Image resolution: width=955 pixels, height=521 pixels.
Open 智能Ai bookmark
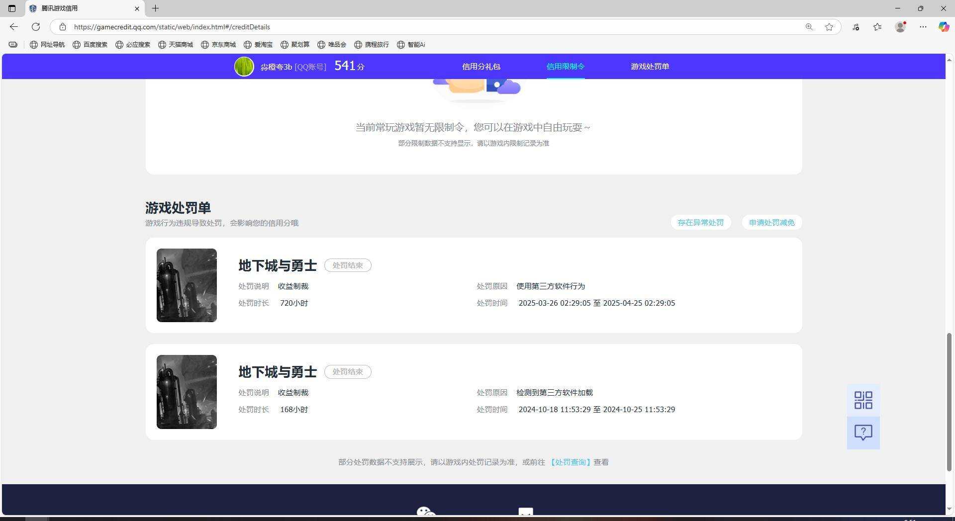(411, 45)
